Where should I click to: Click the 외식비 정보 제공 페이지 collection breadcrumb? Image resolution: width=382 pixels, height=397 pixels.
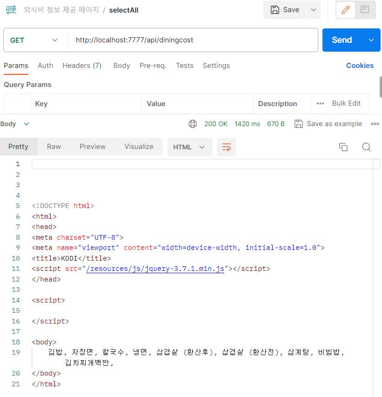click(61, 10)
